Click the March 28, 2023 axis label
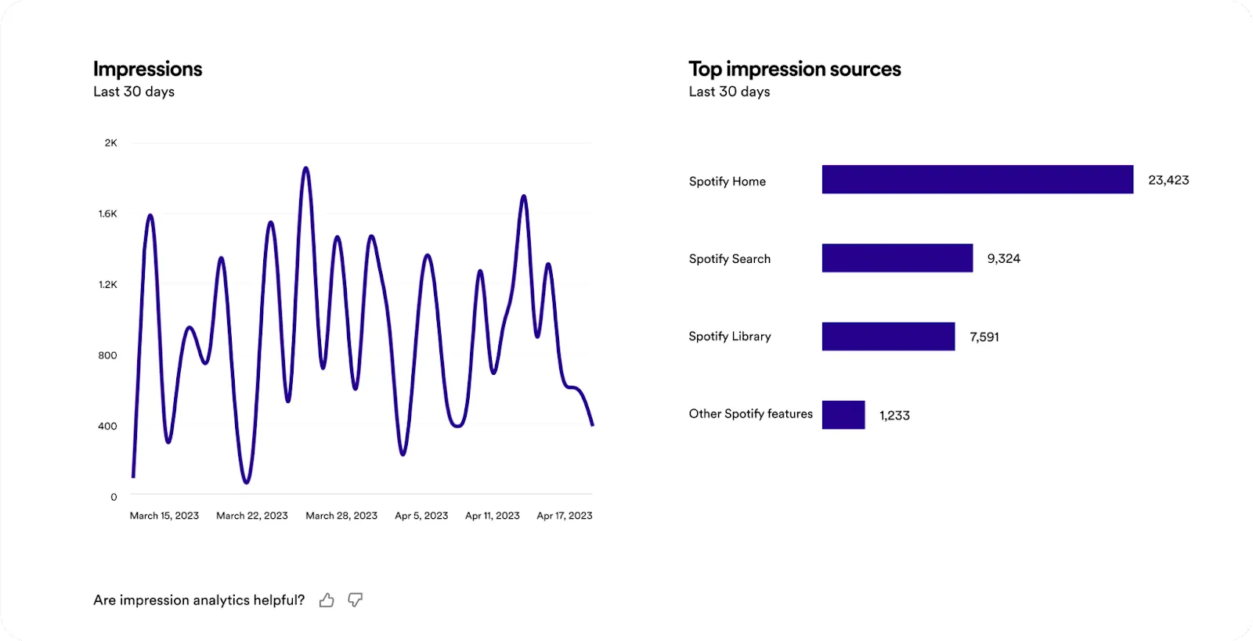Screen dimensions: 1253x641 pyautogui.click(x=341, y=516)
